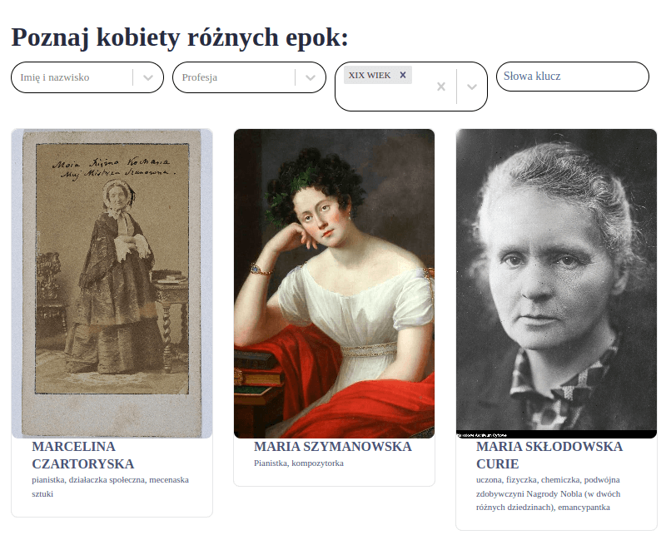Open Maria Szymanowska's portrait painting
This screenshot has height=535, width=671.
[x=334, y=283]
